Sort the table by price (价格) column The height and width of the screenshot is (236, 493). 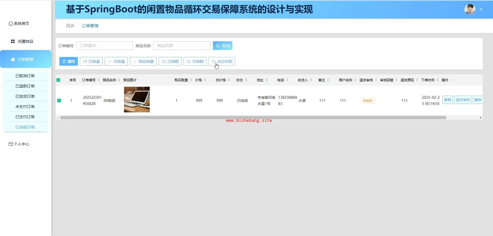(205, 80)
